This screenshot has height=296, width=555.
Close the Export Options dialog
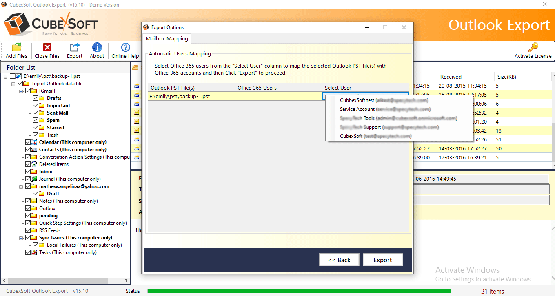(x=404, y=27)
